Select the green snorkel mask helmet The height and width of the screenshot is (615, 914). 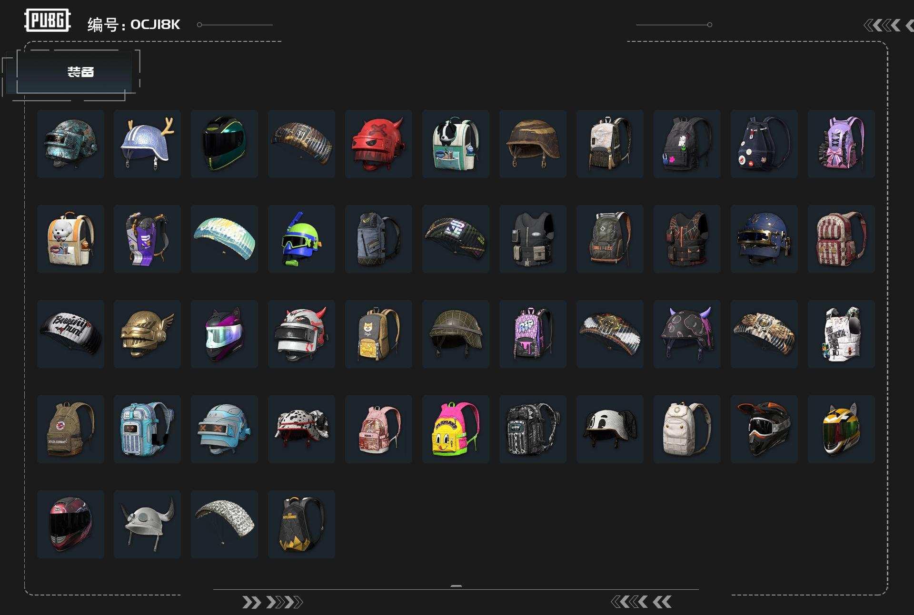tap(301, 239)
